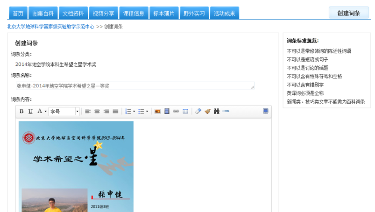Open the 图集百科 tab

(x=43, y=13)
